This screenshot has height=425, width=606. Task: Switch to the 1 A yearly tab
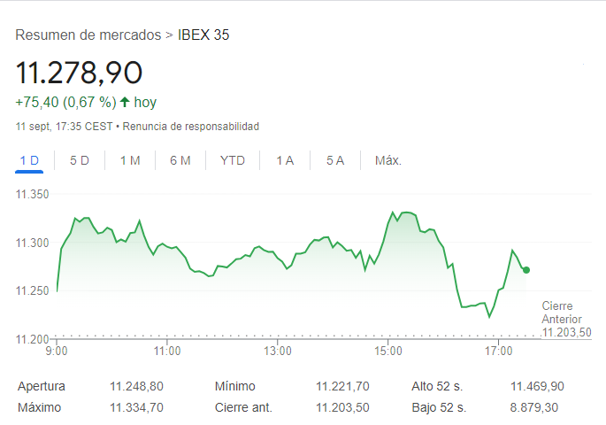[285, 160]
